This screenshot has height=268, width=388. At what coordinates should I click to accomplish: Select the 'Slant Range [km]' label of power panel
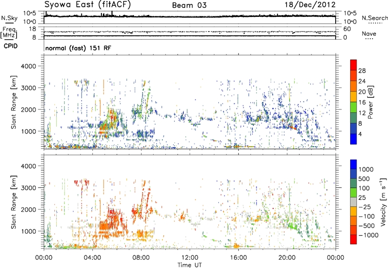point(14,103)
